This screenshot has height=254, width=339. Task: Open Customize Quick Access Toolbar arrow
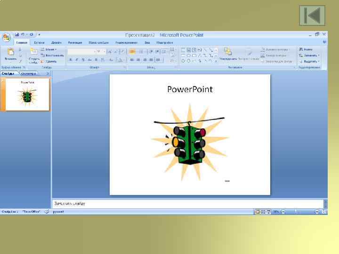39,34
